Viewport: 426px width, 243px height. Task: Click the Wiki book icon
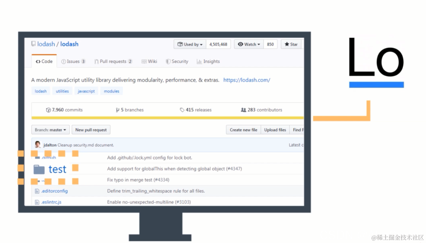[144, 61]
